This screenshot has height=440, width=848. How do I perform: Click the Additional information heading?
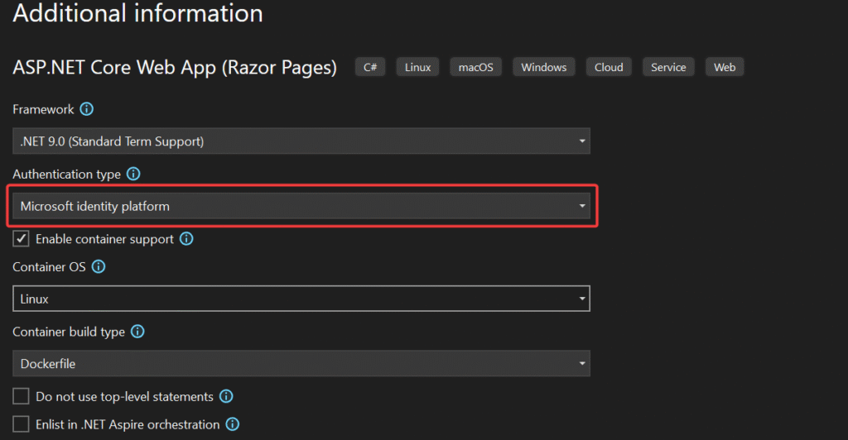click(x=138, y=13)
